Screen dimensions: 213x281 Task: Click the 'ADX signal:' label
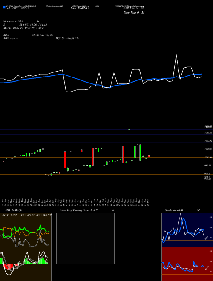(11, 38)
